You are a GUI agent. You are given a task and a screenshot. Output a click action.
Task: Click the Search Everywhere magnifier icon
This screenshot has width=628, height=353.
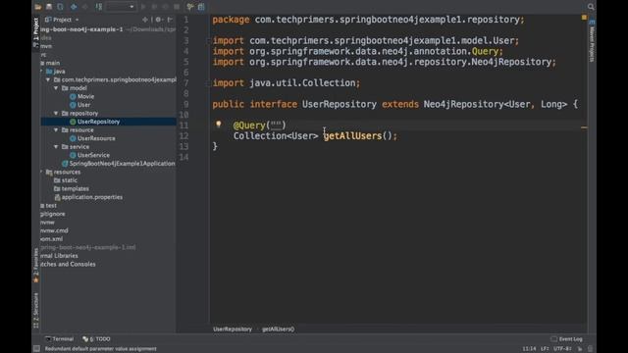[591, 7]
